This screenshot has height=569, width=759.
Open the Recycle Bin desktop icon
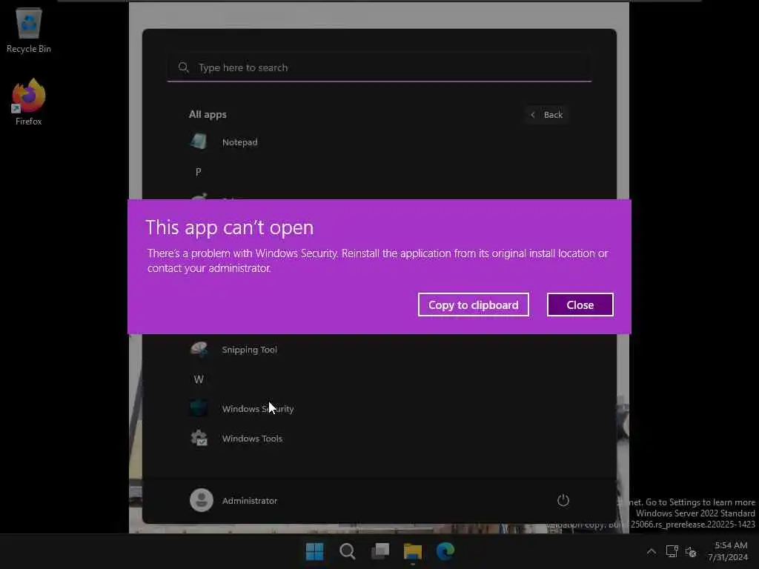[29, 30]
